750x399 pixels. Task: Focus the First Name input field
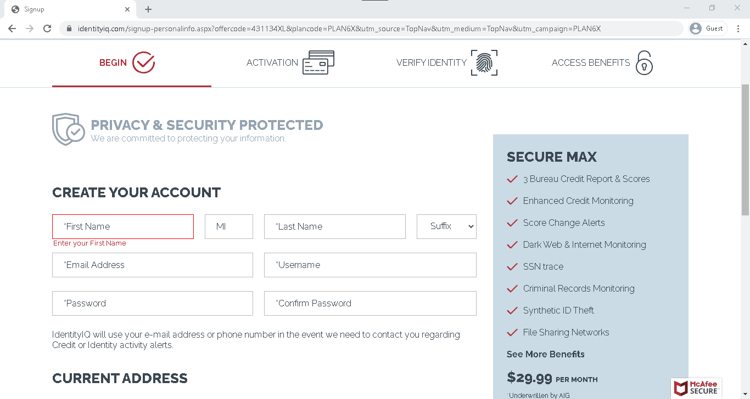(x=122, y=226)
